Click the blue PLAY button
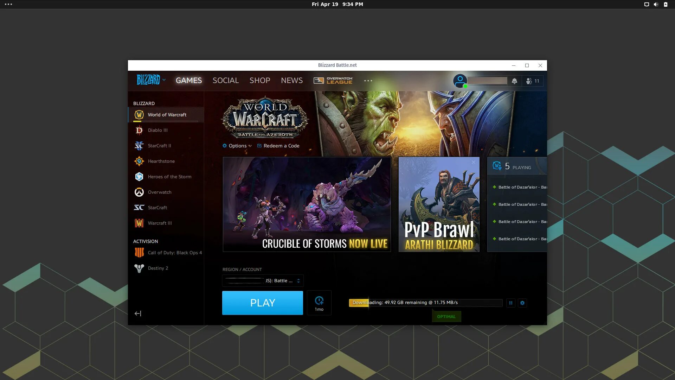675x380 pixels. pyautogui.click(x=263, y=303)
